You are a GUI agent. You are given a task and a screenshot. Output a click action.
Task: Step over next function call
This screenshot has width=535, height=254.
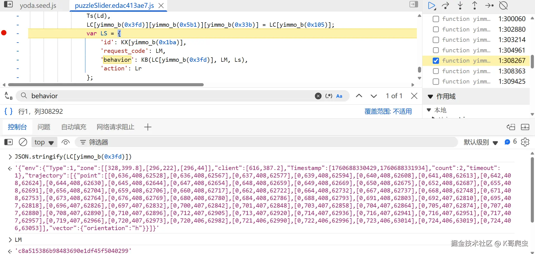[446, 6]
